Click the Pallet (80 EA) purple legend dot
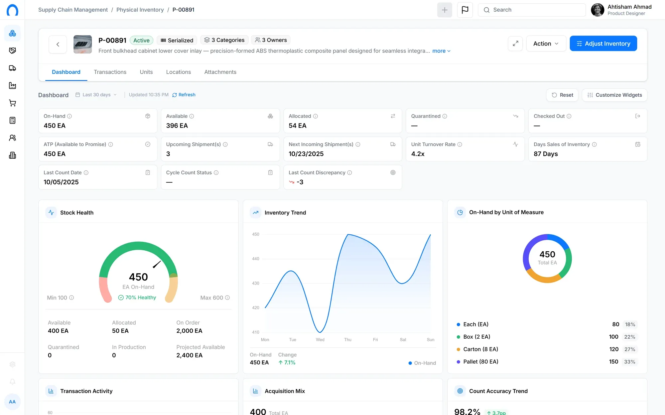This screenshot has height=415, width=665. [459, 362]
